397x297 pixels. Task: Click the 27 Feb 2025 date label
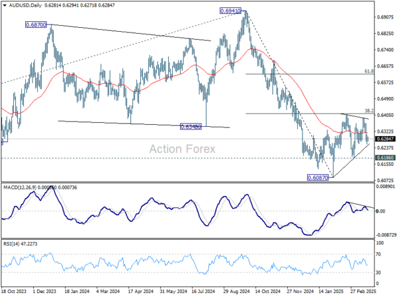pos(363,292)
